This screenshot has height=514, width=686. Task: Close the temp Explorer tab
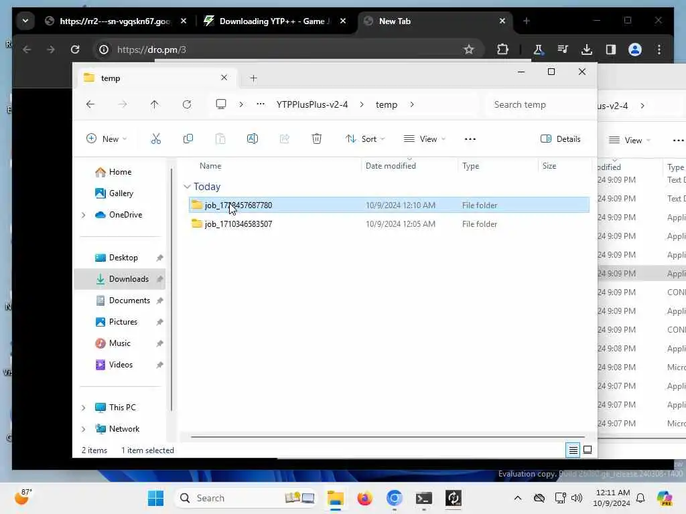(224, 78)
